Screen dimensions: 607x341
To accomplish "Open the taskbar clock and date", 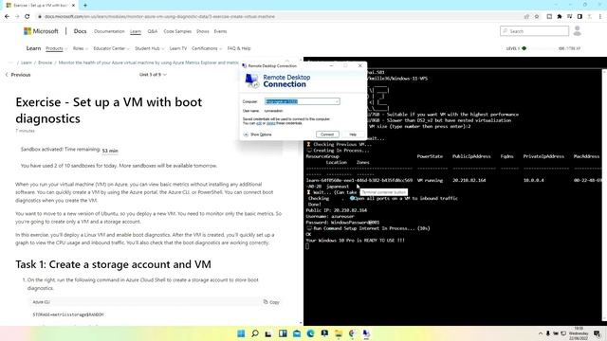I will [x=579, y=333].
